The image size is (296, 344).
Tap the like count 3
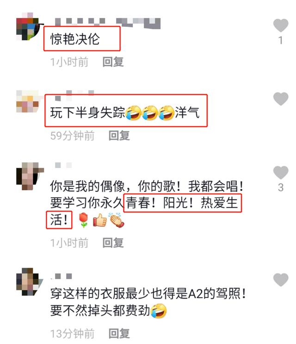point(281,188)
